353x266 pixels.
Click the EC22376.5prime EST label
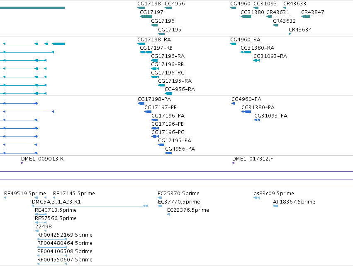tap(188, 210)
